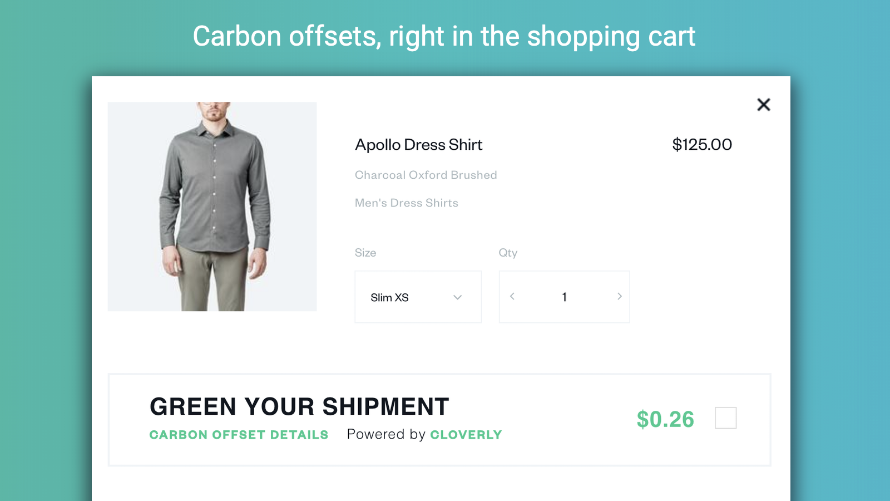Open Carbon Offset Details

coord(238,434)
